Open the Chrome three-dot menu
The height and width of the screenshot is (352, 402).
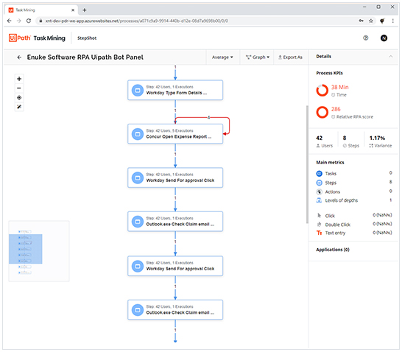click(x=392, y=21)
